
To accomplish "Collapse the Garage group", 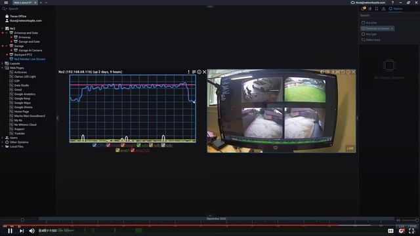I will pyautogui.click(x=7, y=46).
